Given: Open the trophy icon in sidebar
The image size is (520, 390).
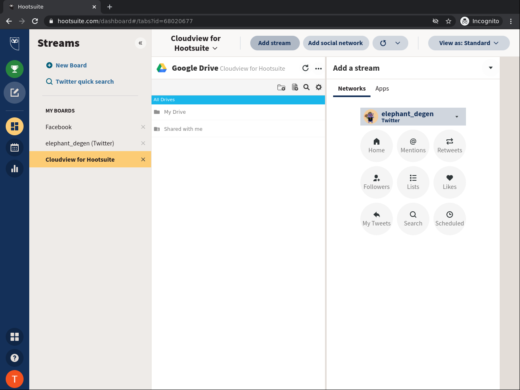Looking at the screenshot, I should [15, 69].
